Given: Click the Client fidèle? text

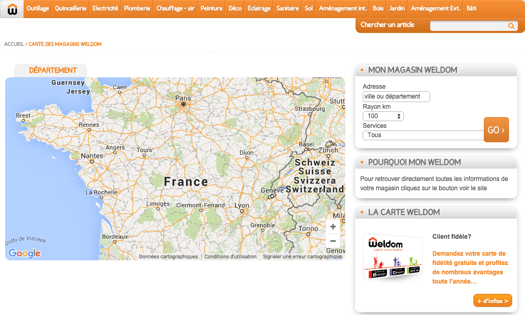Looking at the screenshot, I should pyautogui.click(x=452, y=237).
